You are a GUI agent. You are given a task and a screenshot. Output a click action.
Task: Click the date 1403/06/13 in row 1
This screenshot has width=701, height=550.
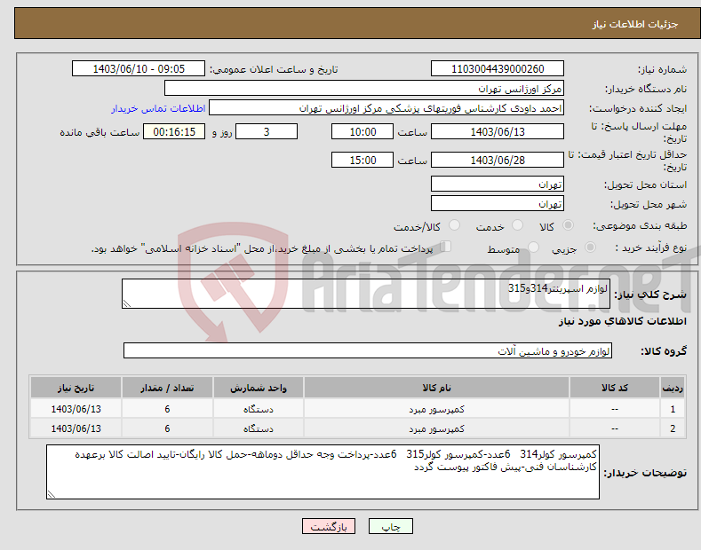(76, 409)
